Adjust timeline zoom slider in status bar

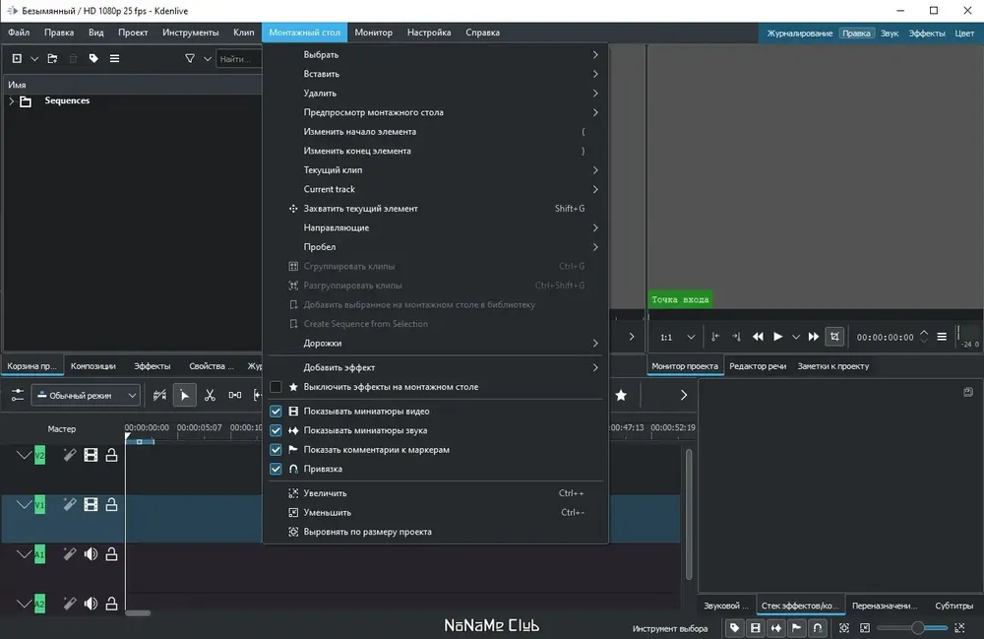[x=912, y=628]
